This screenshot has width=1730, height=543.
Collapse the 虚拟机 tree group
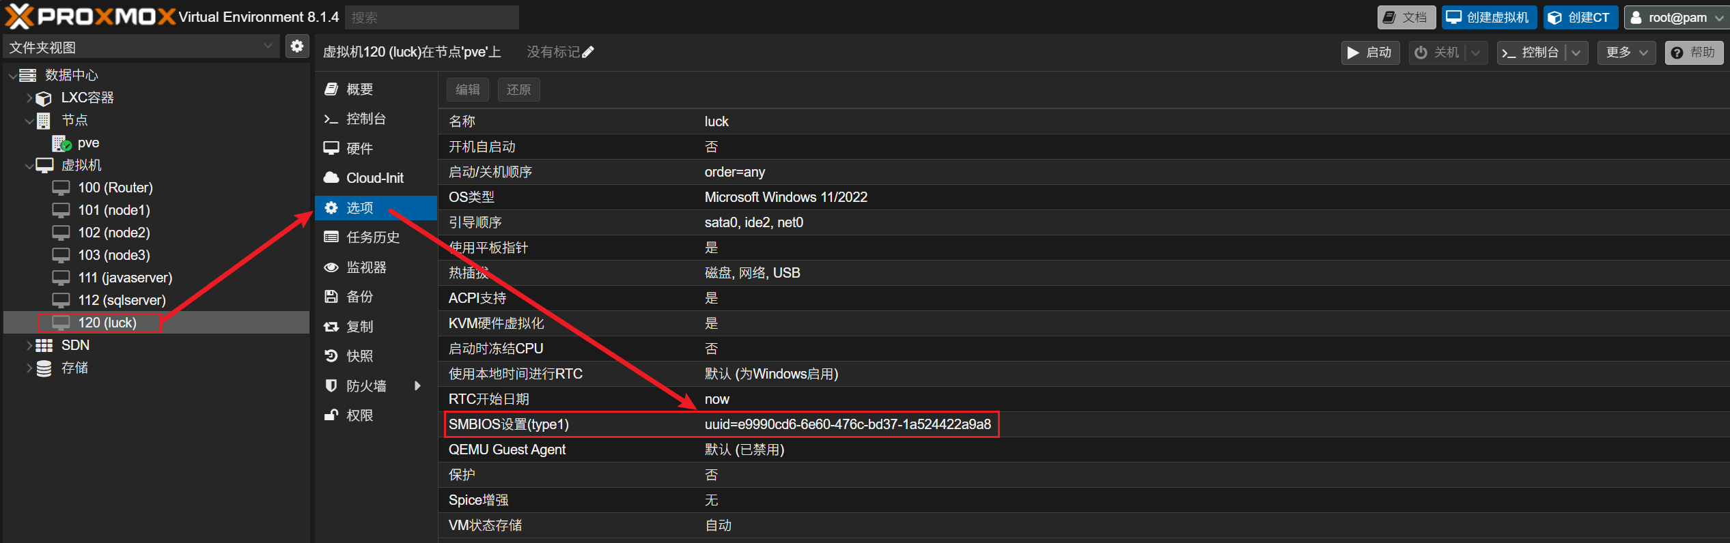coord(29,166)
